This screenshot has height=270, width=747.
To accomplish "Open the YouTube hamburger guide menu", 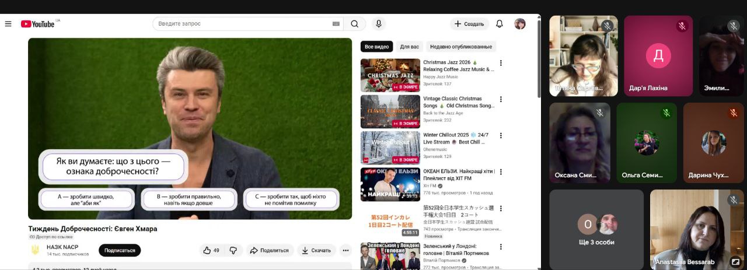I will point(8,24).
